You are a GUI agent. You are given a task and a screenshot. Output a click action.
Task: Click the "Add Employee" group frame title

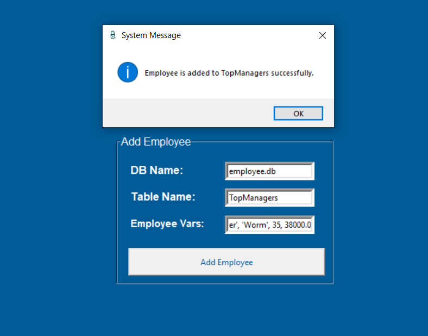pyautogui.click(x=156, y=142)
